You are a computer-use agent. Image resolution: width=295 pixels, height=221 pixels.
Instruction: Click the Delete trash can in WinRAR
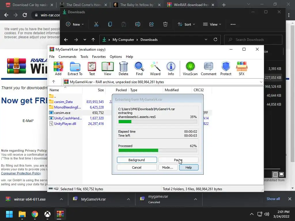(123, 68)
